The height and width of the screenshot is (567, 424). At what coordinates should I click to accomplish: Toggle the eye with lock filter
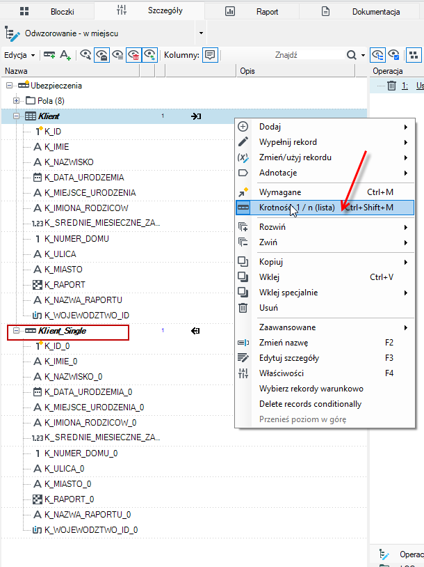pyautogui.click(x=101, y=55)
